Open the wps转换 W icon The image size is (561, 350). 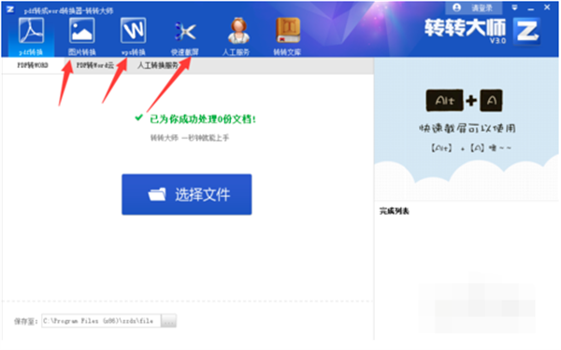point(133,35)
